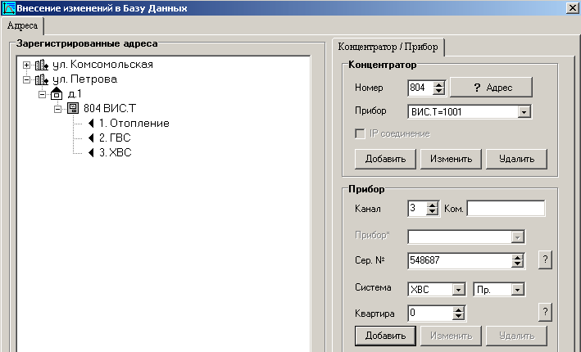Screen dimensions: 581x352
Task: Click the ? button next to Квартира
Action: click(x=545, y=313)
